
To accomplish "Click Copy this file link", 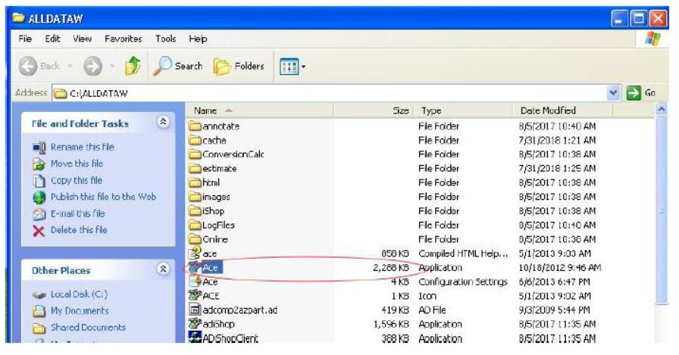I will pyautogui.click(x=77, y=180).
